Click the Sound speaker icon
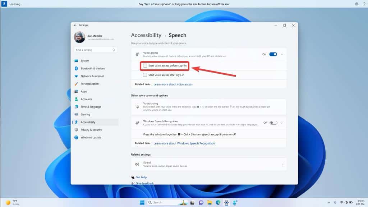The image size is (368, 207). click(137, 164)
